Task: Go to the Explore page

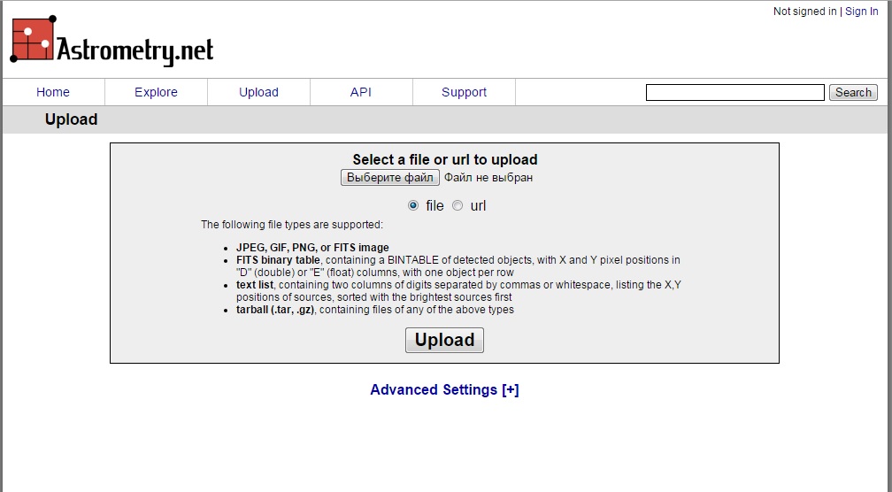Action: point(156,92)
